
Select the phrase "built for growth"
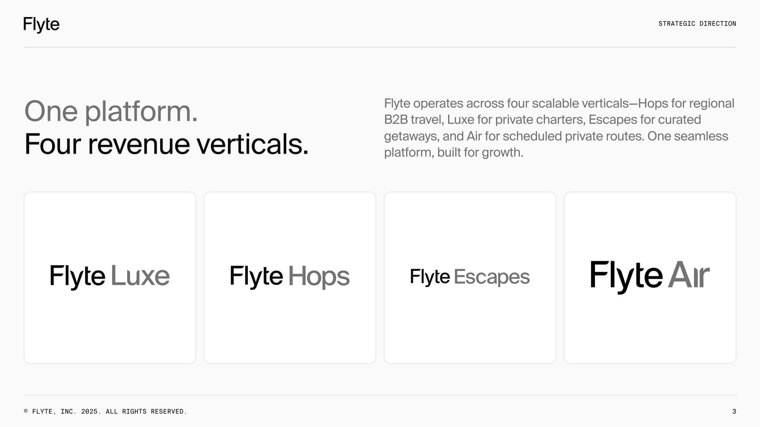pyautogui.click(x=480, y=153)
